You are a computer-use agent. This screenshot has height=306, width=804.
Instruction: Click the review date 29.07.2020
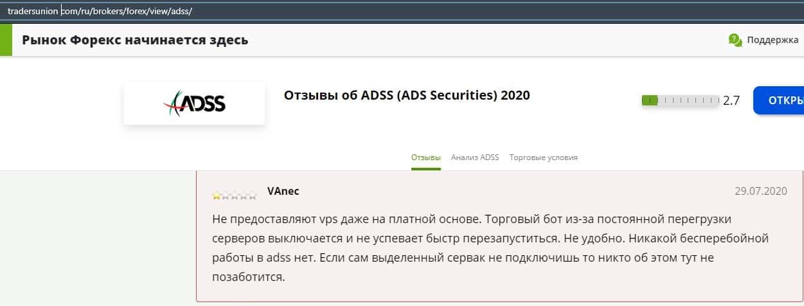[760, 192]
